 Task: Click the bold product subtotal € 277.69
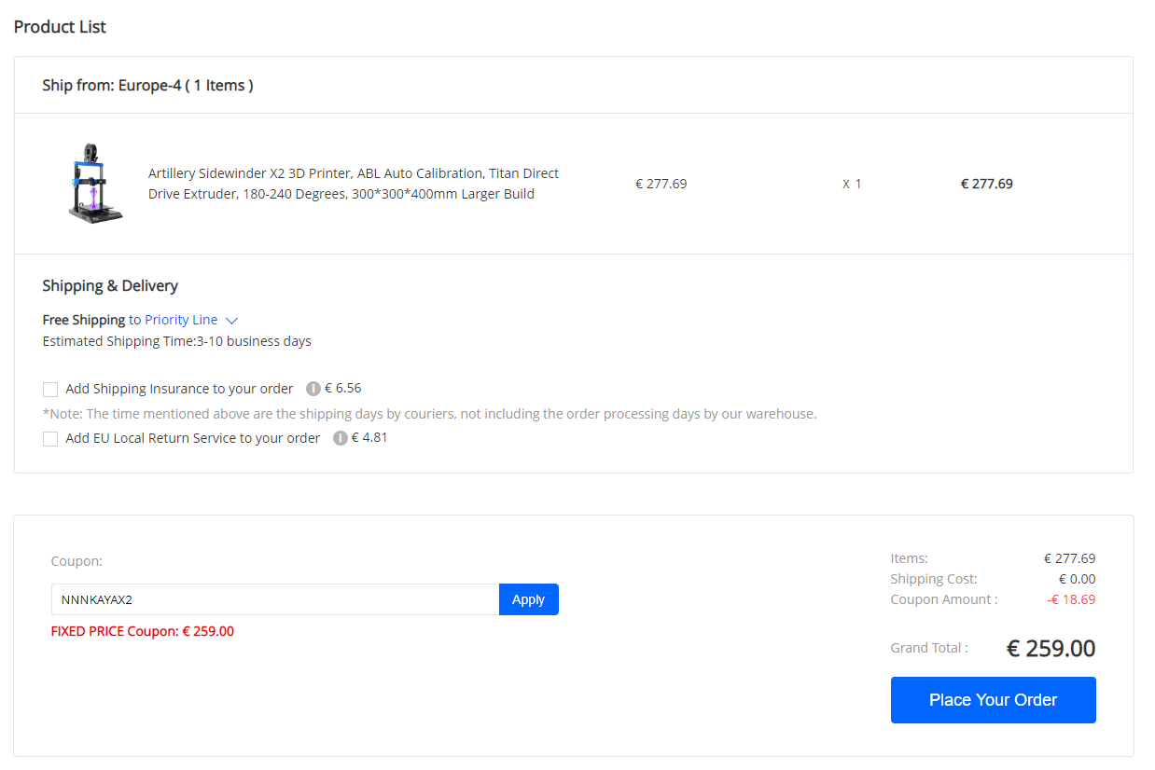pyautogui.click(x=987, y=184)
